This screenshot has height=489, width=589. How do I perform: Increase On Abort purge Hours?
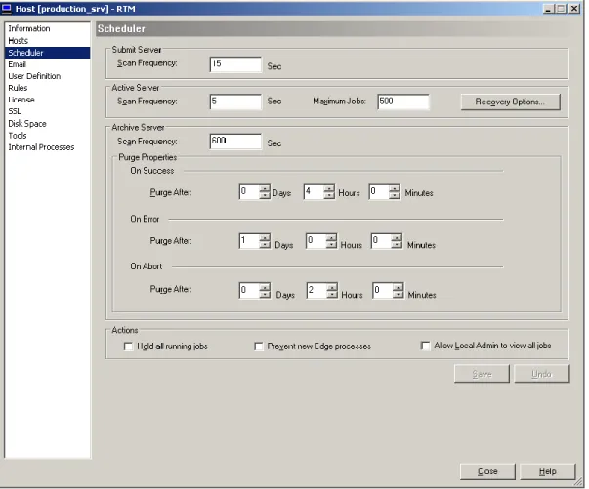pyautogui.click(x=332, y=287)
